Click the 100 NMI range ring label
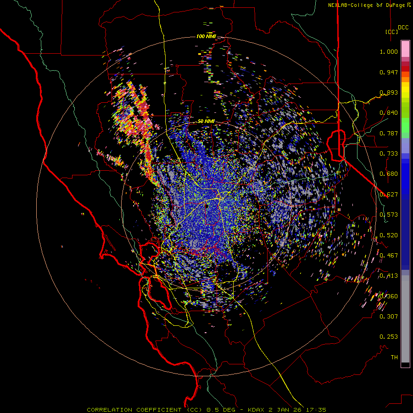 click(x=206, y=36)
